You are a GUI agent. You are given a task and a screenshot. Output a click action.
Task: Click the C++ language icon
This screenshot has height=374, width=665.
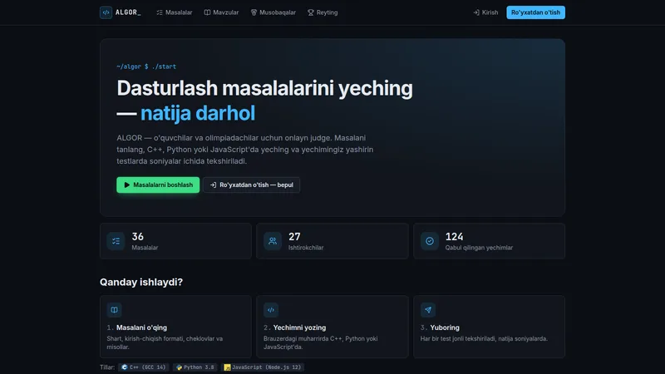[124, 367]
